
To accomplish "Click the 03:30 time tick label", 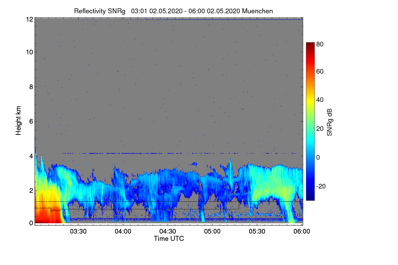I will (x=79, y=231).
